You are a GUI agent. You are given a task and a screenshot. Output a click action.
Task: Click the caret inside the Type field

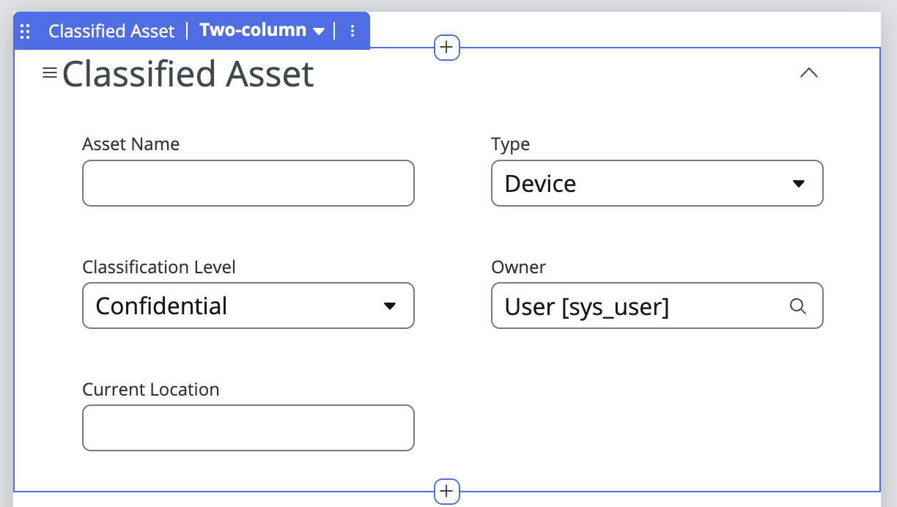[798, 183]
